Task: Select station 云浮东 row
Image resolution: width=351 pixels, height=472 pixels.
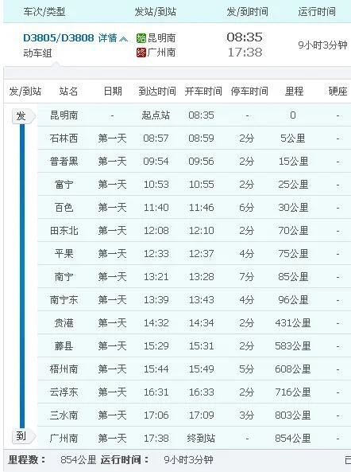Action: [194, 392]
